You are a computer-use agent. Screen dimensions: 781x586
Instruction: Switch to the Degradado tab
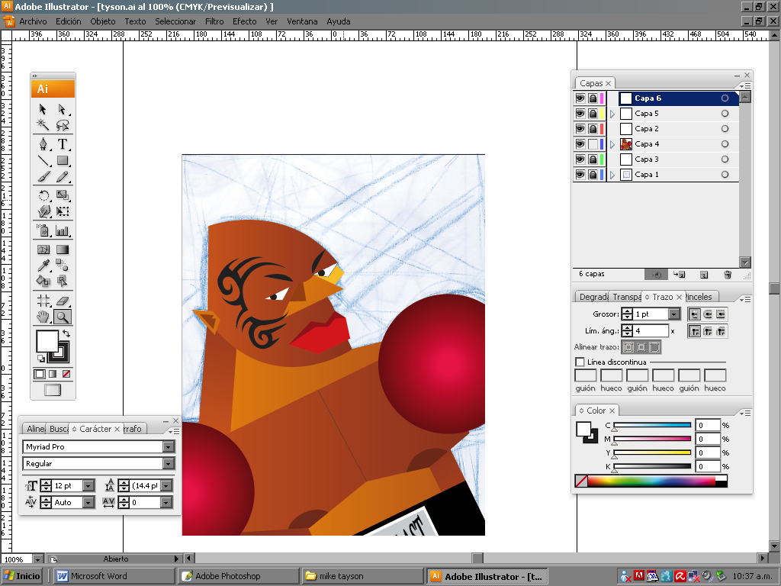[x=593, y=297]
